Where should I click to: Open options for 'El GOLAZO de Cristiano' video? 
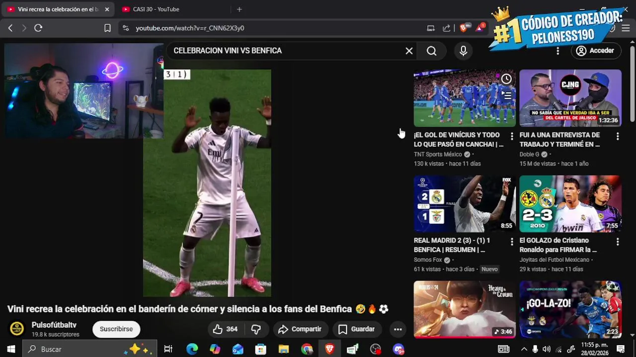(618, 241)
